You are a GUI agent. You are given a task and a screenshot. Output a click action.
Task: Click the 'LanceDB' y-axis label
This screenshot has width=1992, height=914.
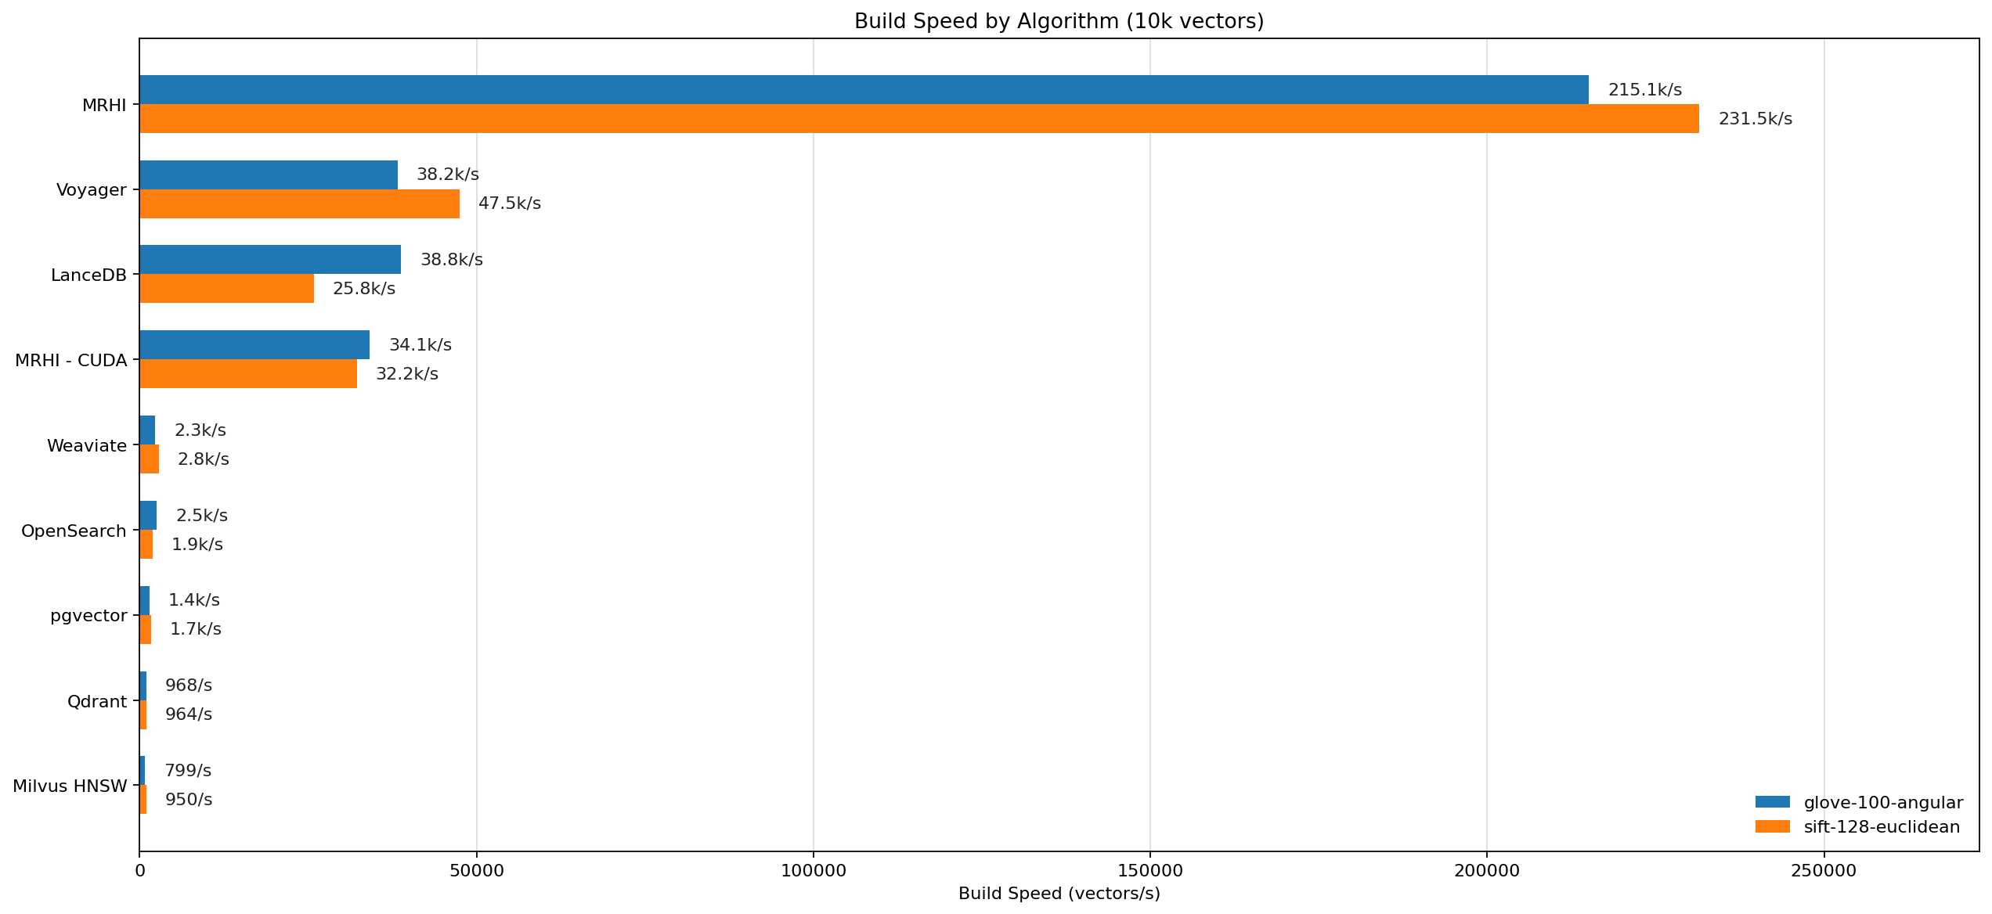(88, 275)
